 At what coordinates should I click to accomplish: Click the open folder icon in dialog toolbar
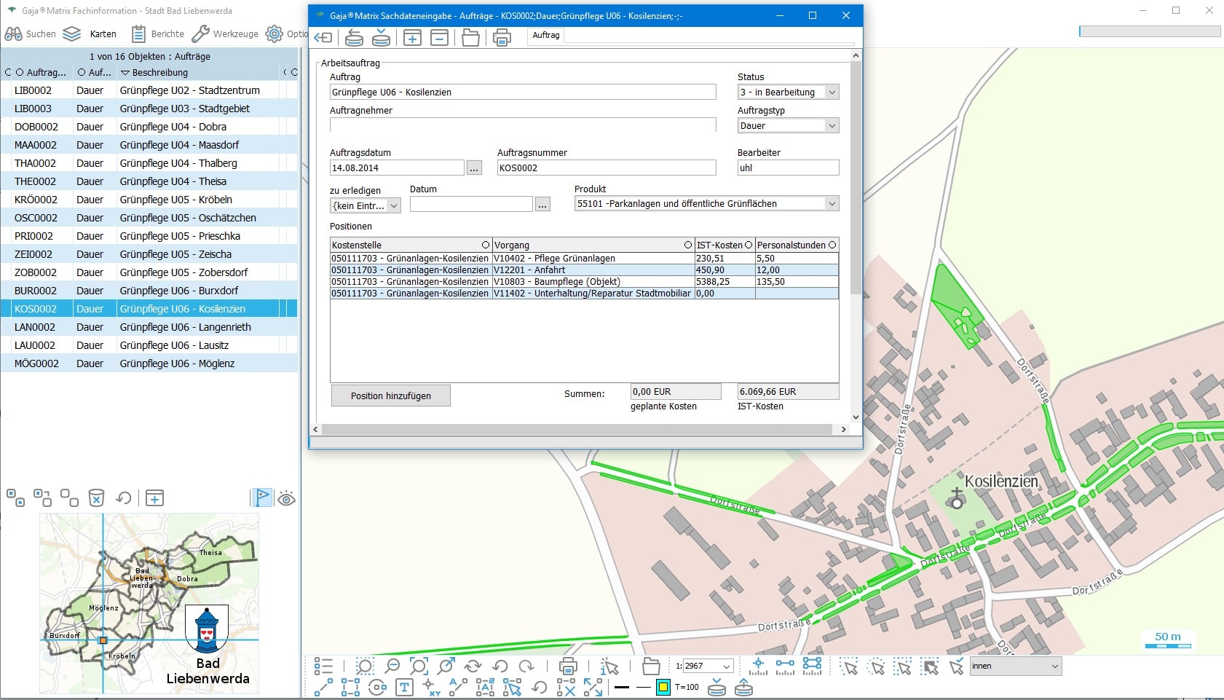[470, 38]
